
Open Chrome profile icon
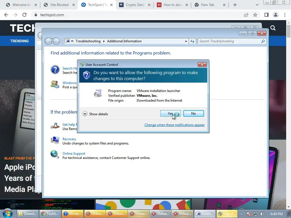click(276, 15)
